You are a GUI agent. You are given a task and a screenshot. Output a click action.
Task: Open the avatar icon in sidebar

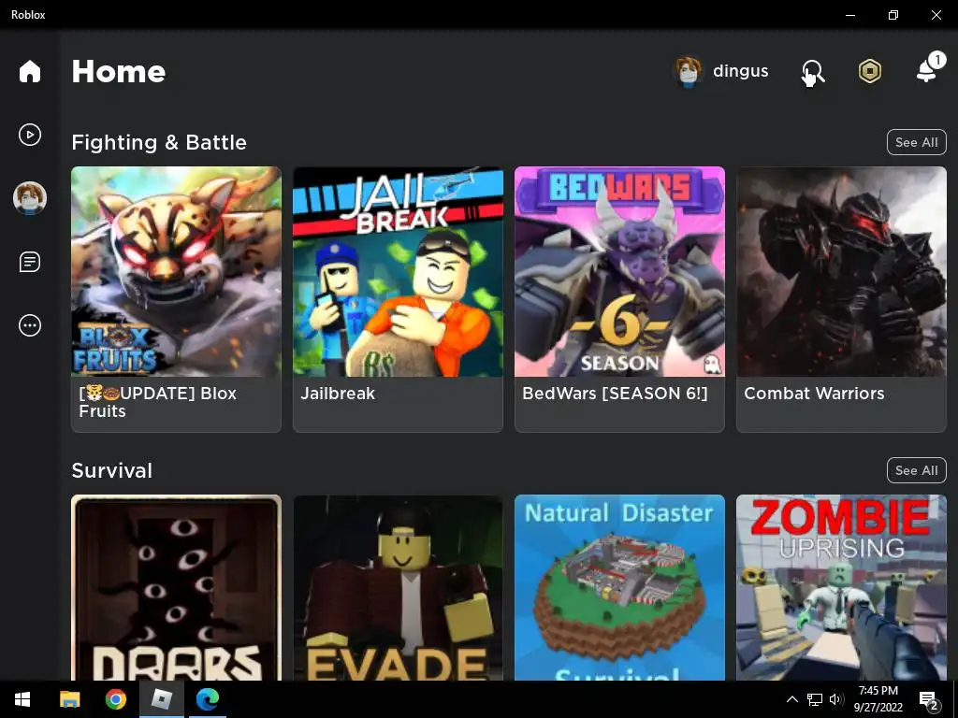29,198
